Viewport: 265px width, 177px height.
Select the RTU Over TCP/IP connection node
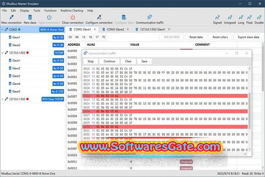[32, 99]
